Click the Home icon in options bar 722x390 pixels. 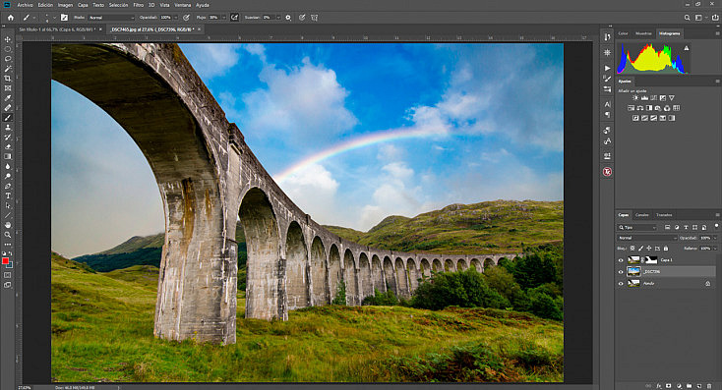11,18
